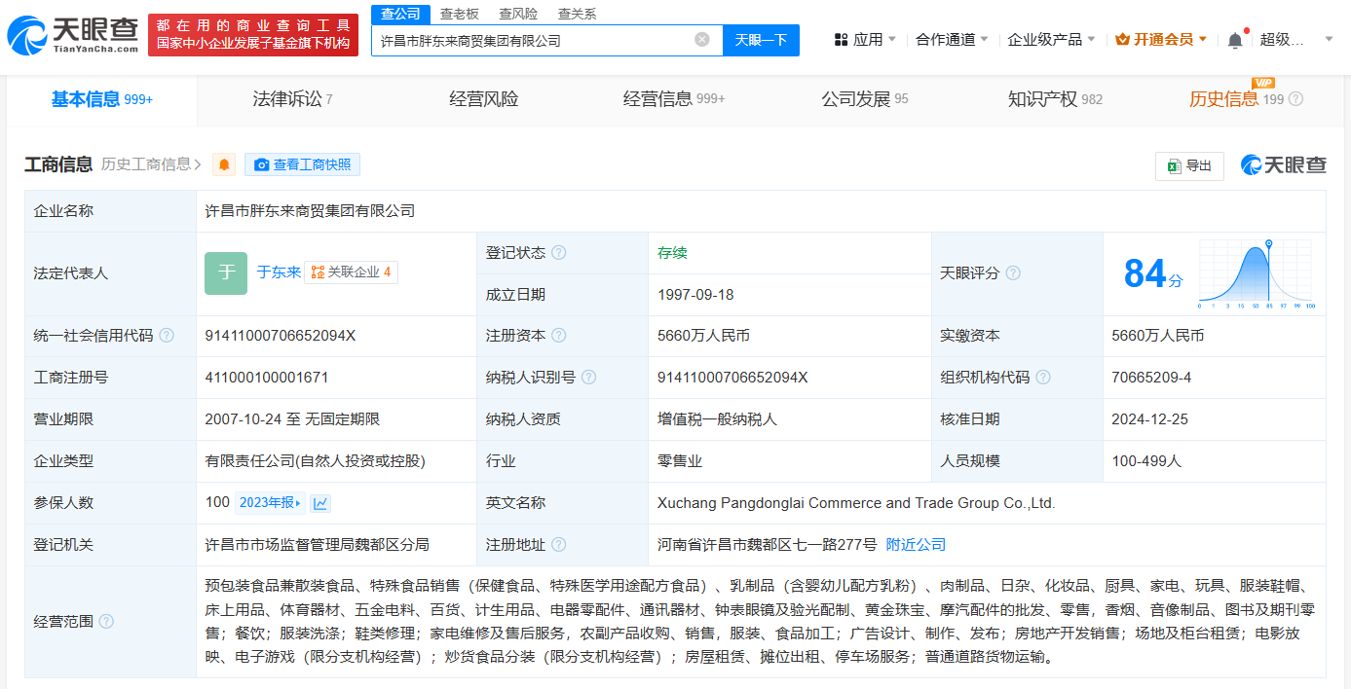Click the orange bell alert icon
The width and height of the screenshot is (1351, 689).
pyautogui.click(x=224, y=164)
